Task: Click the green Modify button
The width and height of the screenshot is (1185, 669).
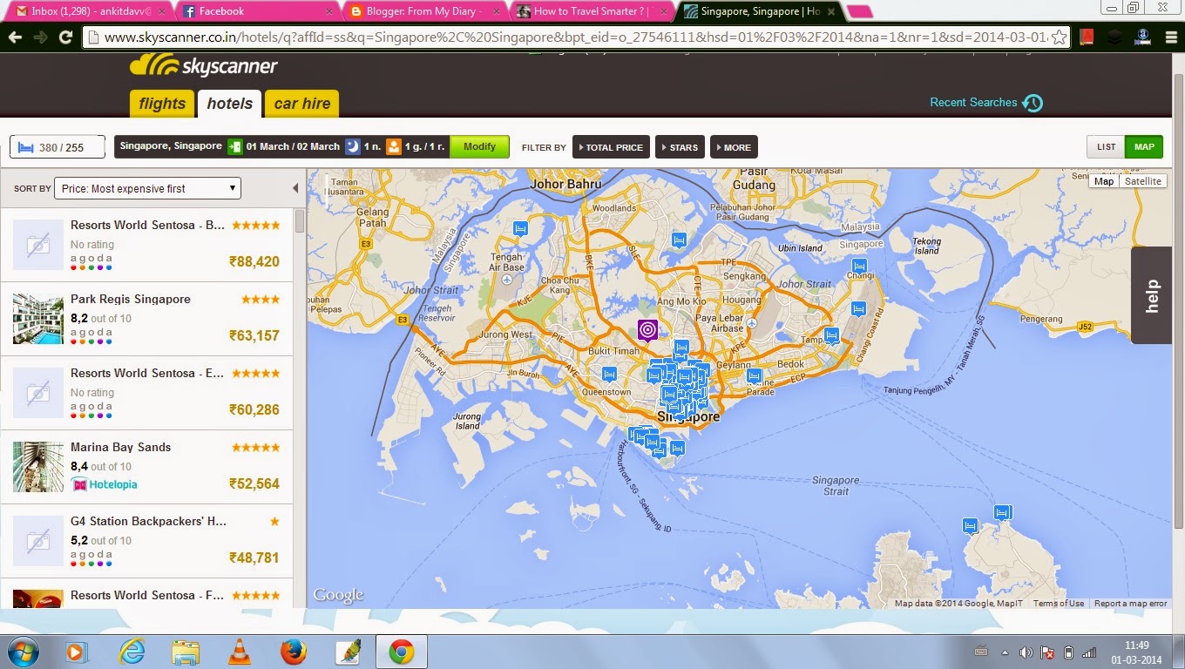Action: pos(479,146)
